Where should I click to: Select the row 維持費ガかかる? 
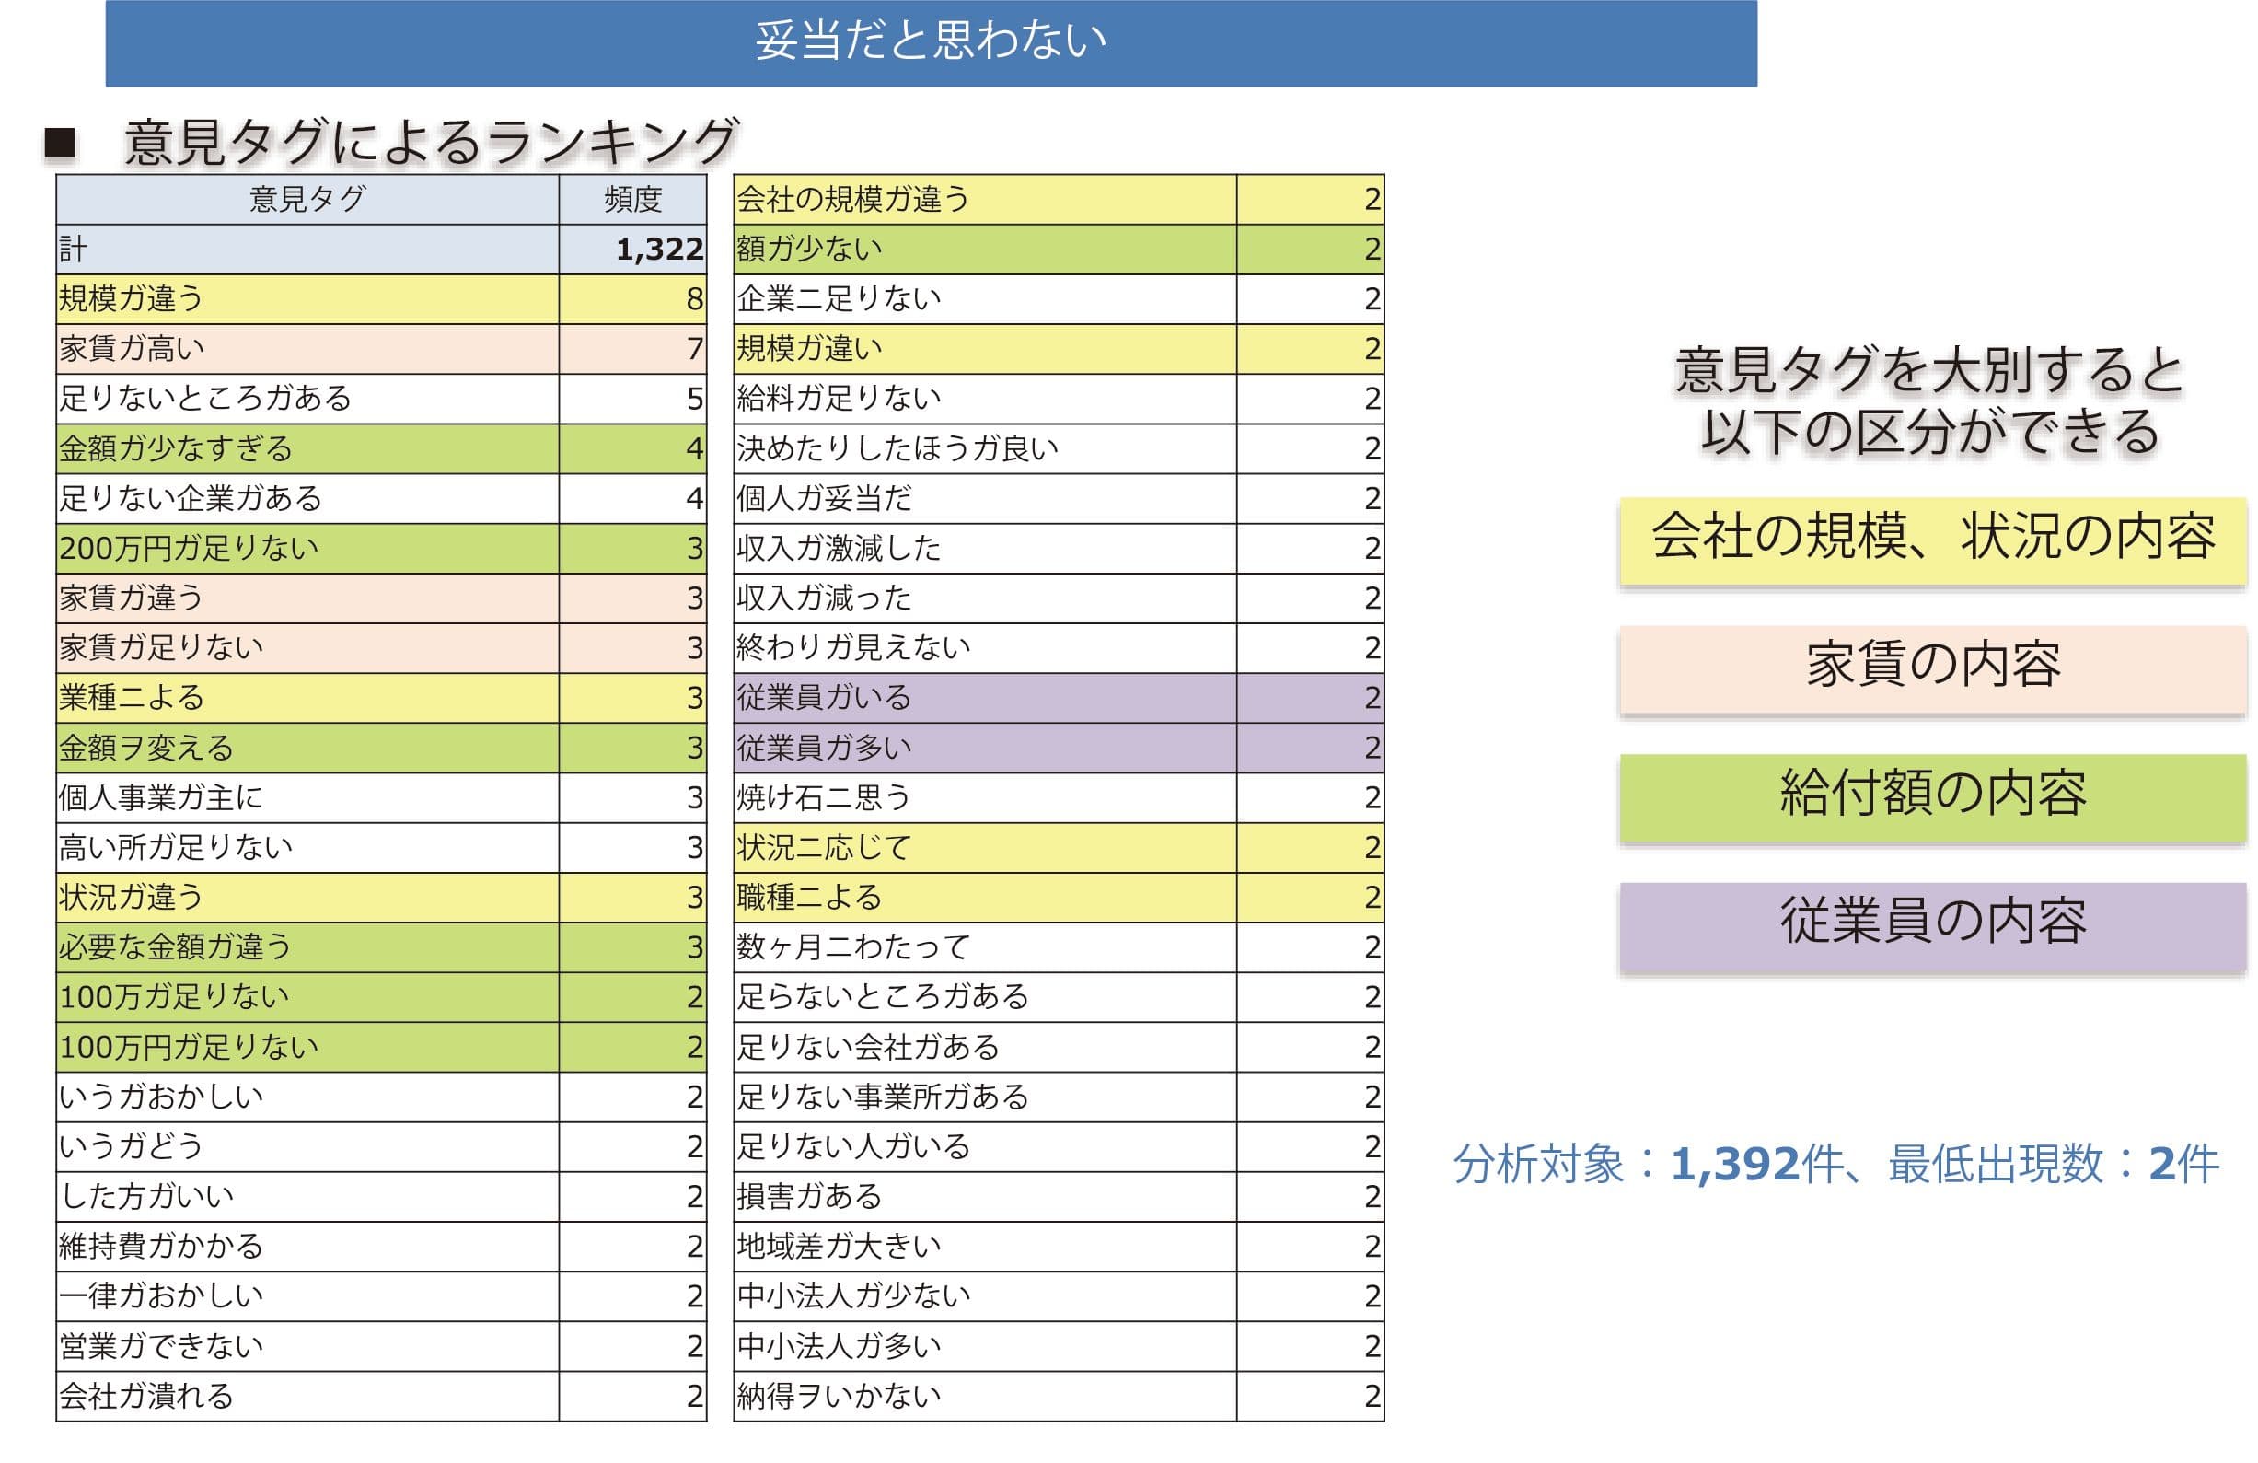[x=381, y=1247]
